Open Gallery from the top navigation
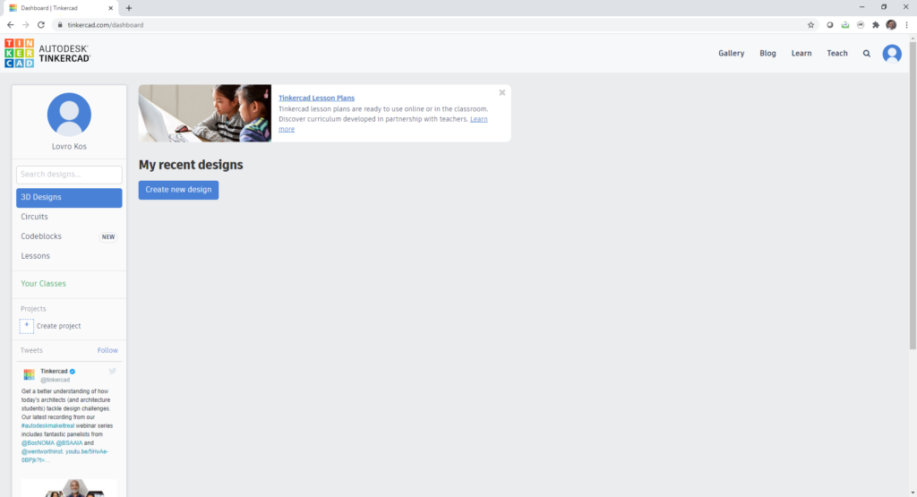The image size is (917, 497). 731,54
